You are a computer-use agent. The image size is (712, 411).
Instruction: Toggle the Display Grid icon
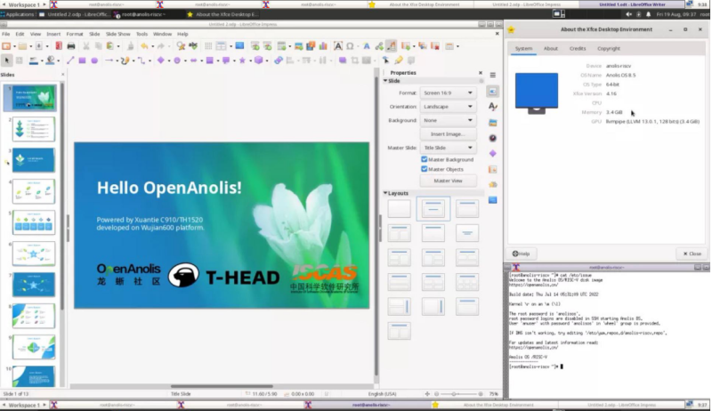pyautogui.click(x=208, y=46)
